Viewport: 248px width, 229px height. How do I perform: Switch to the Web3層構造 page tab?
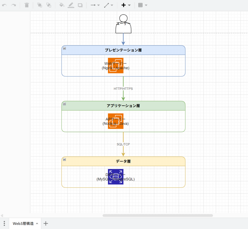pyautogui.click(x=23, y=223)
